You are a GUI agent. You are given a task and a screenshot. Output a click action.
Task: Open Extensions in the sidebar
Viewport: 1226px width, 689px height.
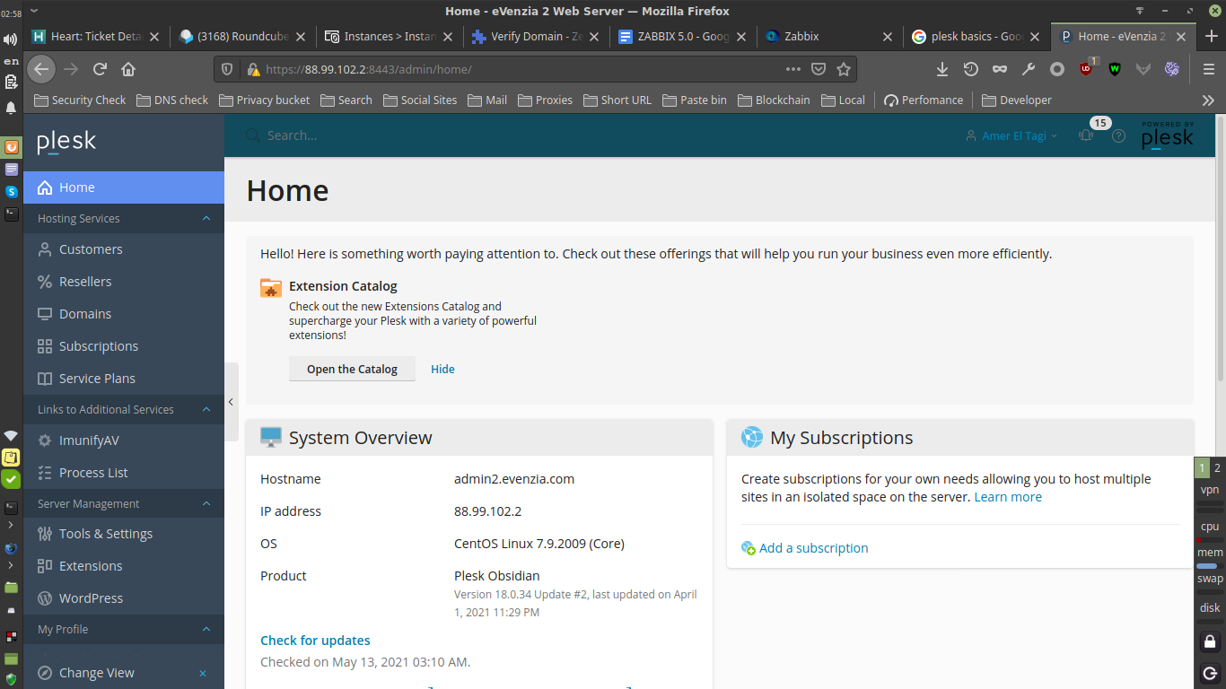[x=124, y=566]
